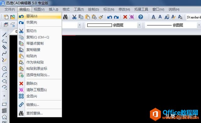Click the 依图层 color swatch box
The height and width of the screenshot is (123, 201).
click(x=100, y=25)
